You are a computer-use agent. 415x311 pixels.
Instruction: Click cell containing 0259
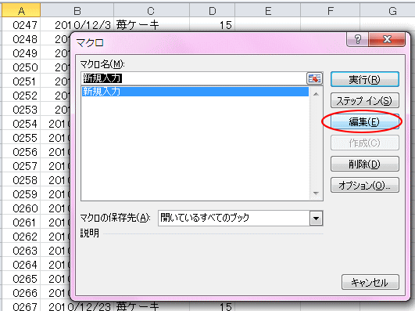point(21,194)
